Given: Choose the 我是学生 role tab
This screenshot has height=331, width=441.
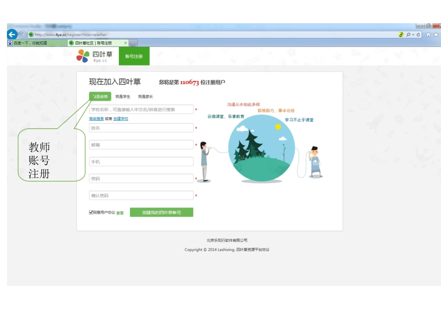Looking at the screenshot, I should [123, 97].
